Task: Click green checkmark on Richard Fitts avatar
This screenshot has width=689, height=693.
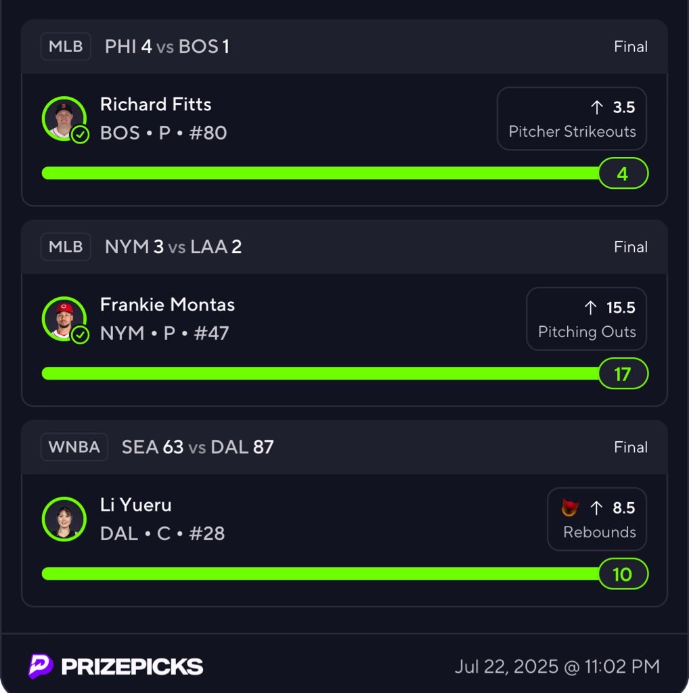Action: (80, 135)
